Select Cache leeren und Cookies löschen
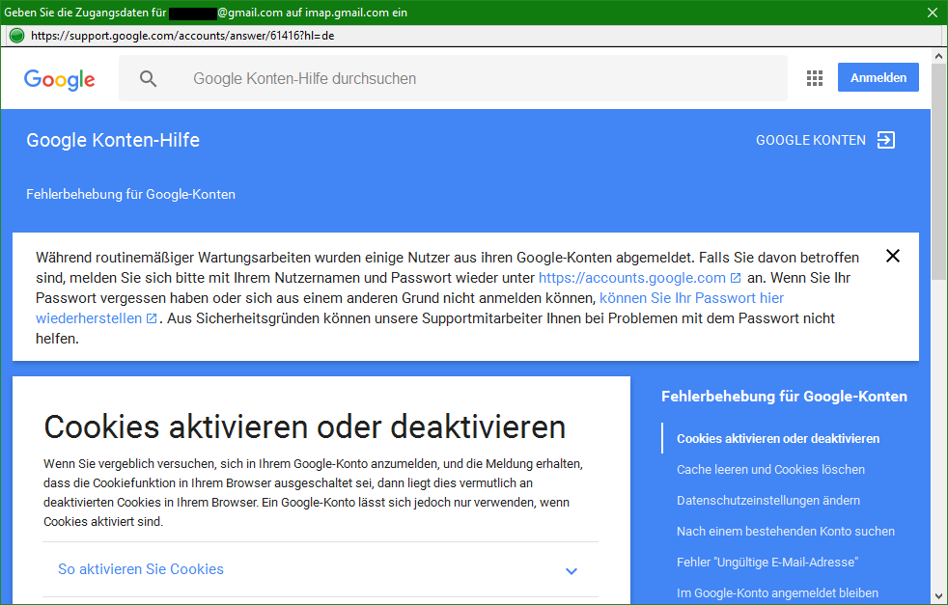948x605 pixels. coord(770,470)
